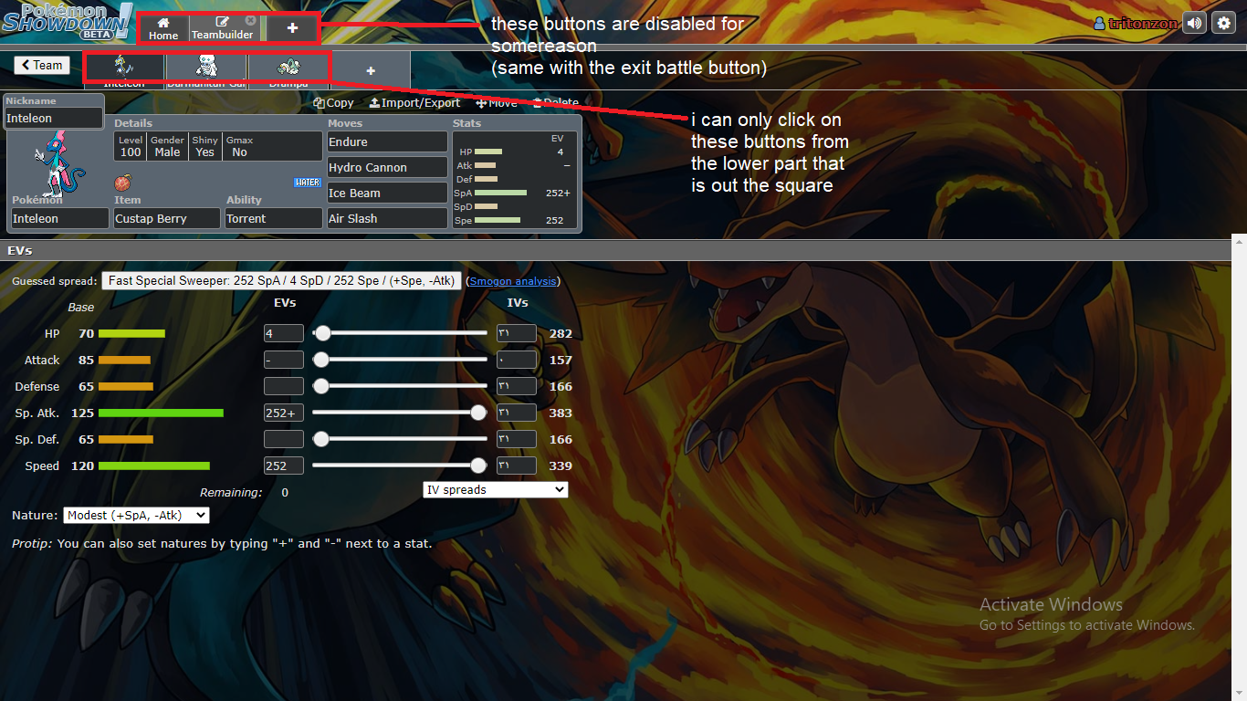The image size is (1247, 701).
Task: Edit the HP IV field
Action: (517, 334)
